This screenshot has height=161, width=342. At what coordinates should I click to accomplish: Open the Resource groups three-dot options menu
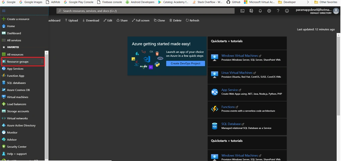point(42,62)
